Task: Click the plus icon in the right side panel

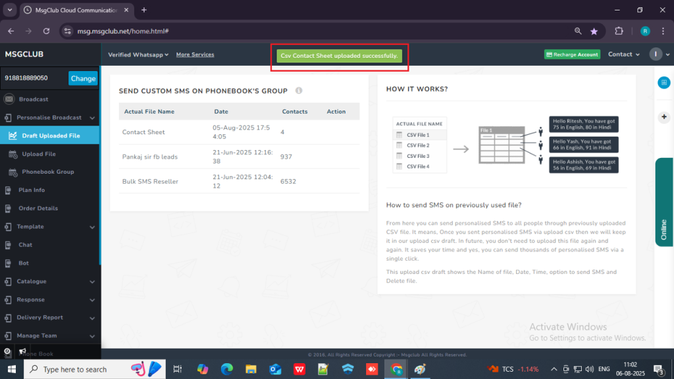Action: (663, 116)
